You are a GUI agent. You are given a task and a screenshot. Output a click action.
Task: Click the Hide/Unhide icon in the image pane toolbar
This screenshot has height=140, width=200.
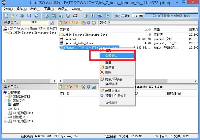[94, 23]
